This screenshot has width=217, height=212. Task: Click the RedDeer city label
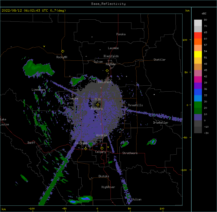tap(111, 64)
